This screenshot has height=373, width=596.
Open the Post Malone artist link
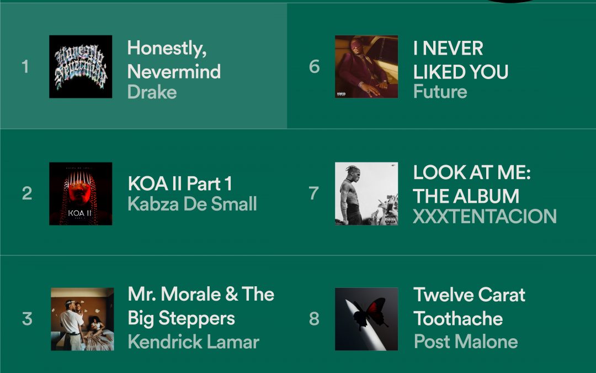pyautogui.click(x=466, y=342)
